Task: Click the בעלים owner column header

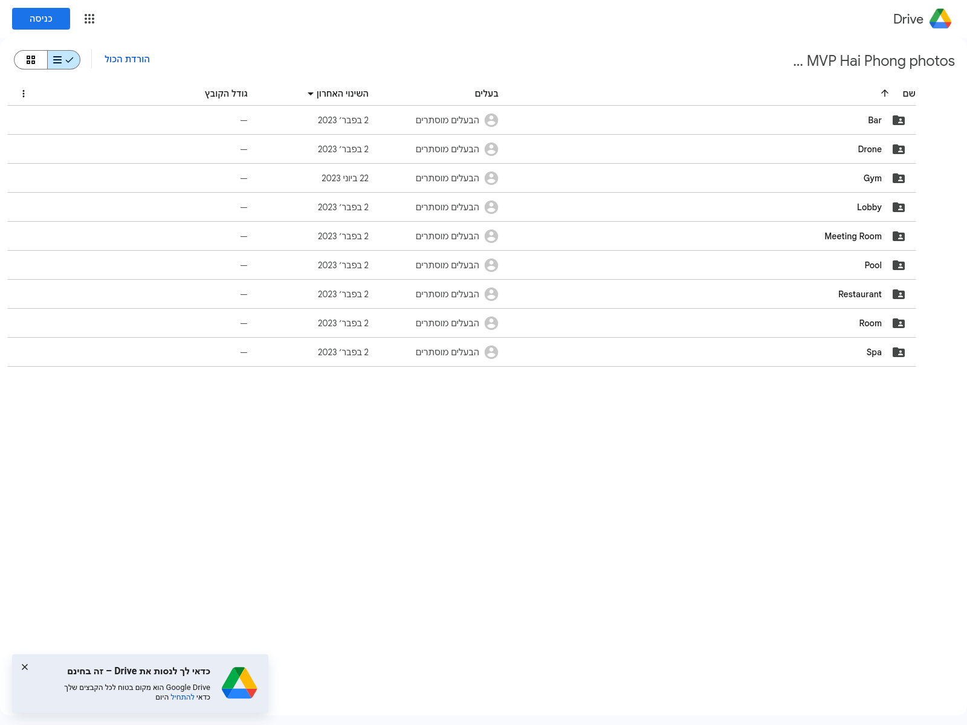Action: [487, 94]
